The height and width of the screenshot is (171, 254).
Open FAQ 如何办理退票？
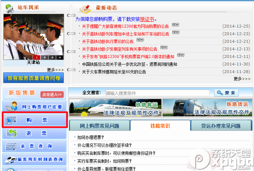(x=91, y=137)
